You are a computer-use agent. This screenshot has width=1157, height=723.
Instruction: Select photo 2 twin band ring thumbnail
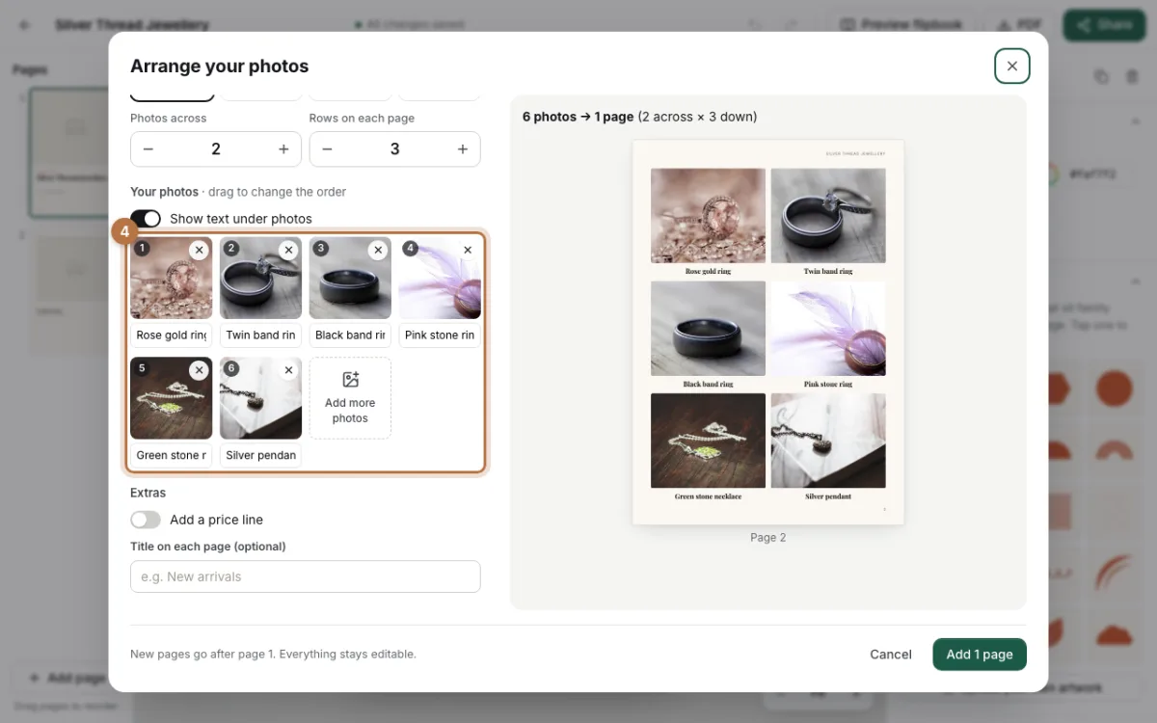coord(260,278)
